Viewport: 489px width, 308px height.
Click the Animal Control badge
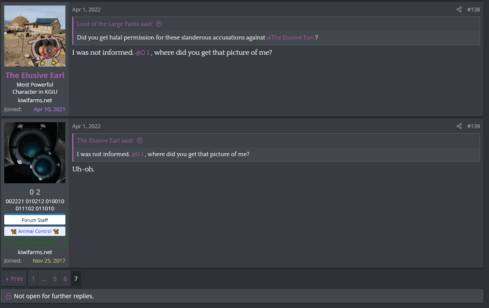35,231
